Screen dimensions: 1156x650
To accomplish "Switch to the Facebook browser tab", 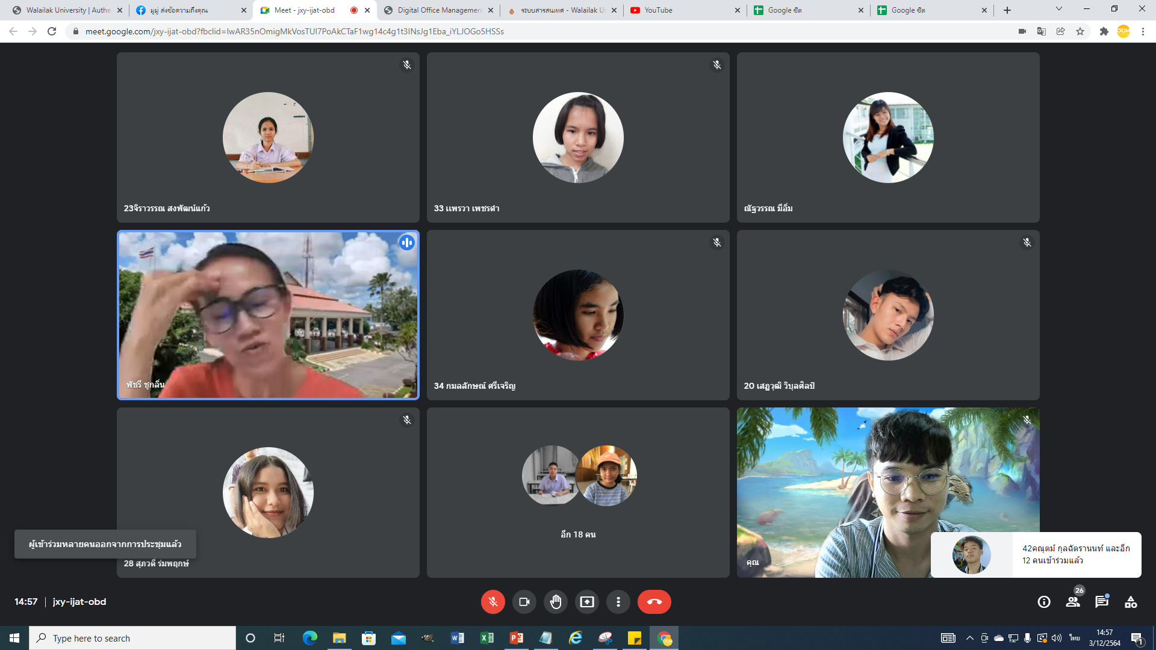I will [x=191, y=10].
